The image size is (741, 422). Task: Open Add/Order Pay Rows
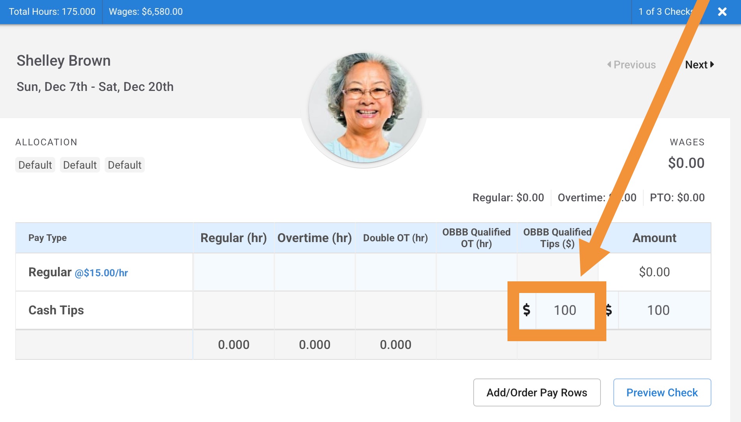pos(536,392)
